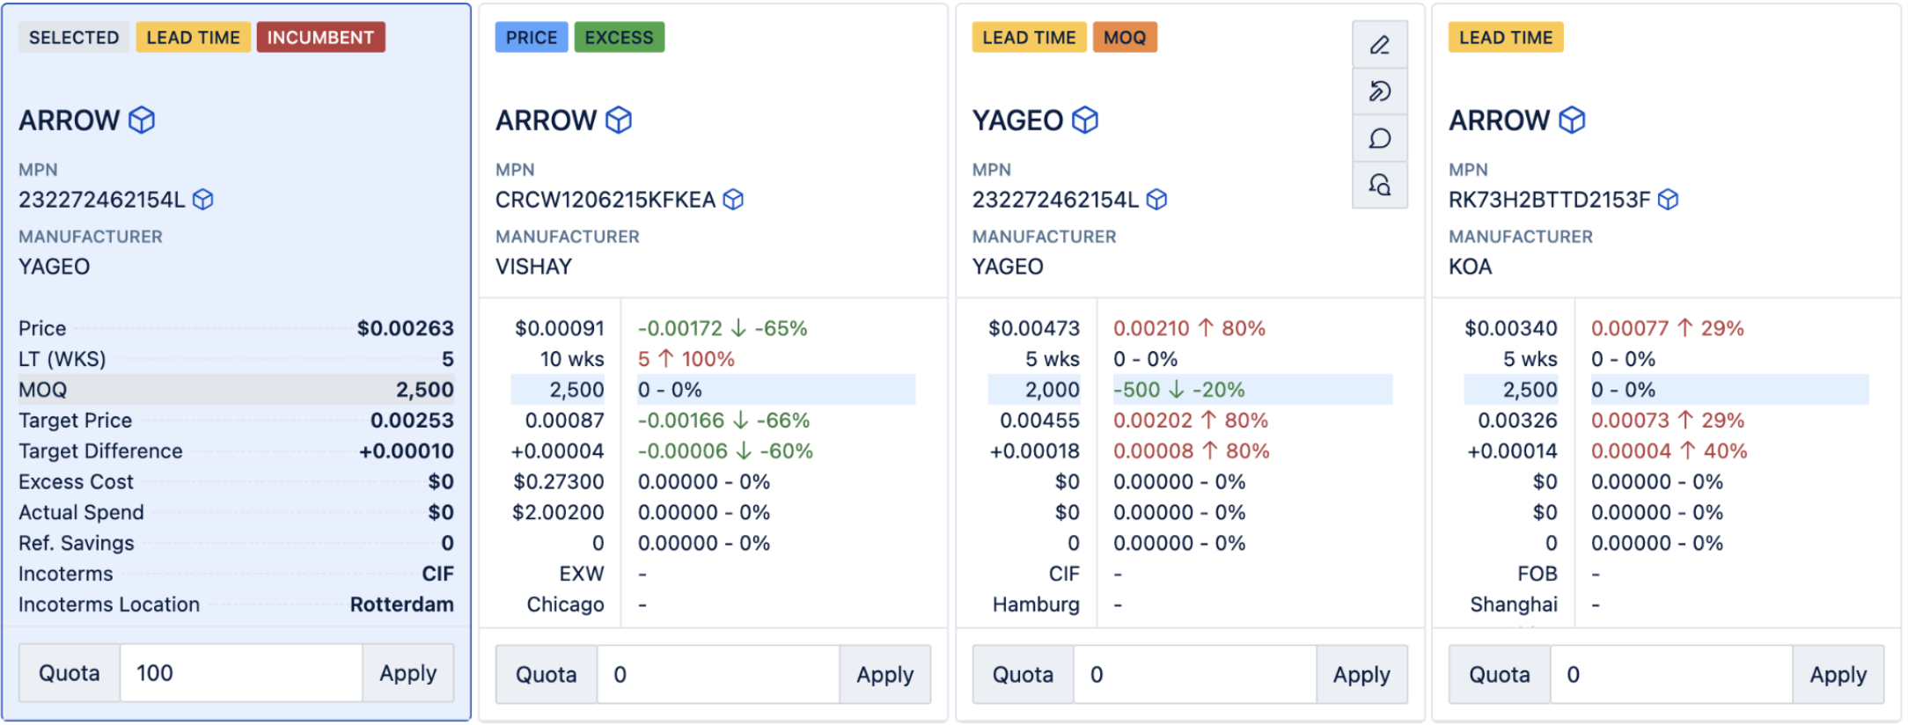Click the price $0.00091 on the VISHAY card
Screen dimensions: 1908x725
[560, 328]
